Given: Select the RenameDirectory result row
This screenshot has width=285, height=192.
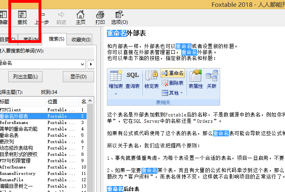Looking at the screenshot, I should [x=43, y=173].
